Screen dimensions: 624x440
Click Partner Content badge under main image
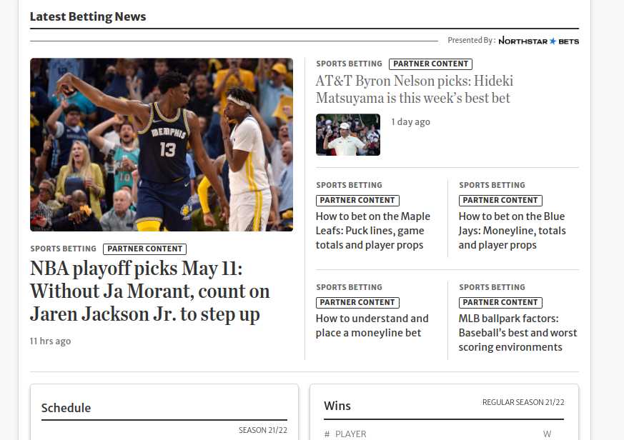145,249
